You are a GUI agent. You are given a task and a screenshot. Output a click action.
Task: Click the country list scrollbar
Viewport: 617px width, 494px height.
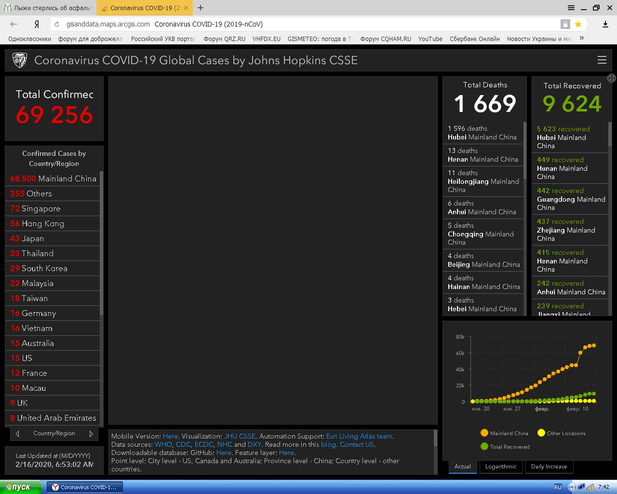[x=101, y=244]
